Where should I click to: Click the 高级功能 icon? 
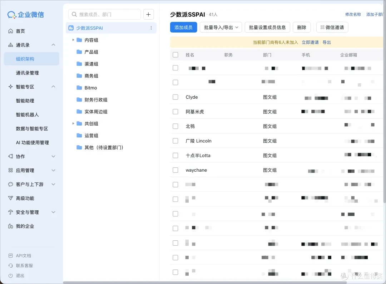point(11,198)
